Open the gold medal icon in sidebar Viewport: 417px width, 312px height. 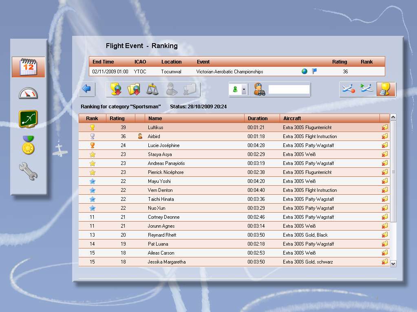coord(29,145)
